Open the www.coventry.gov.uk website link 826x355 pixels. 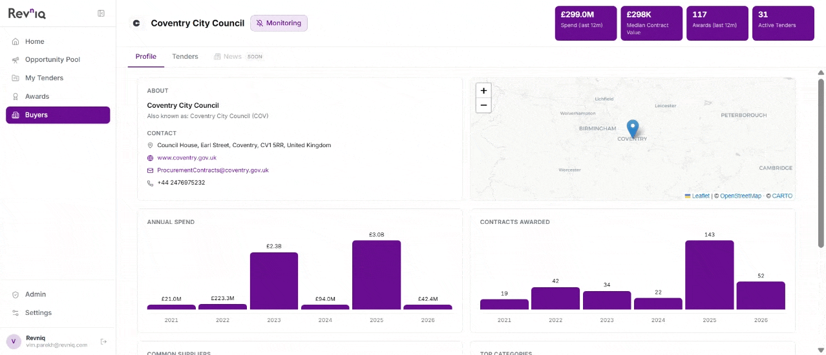coord(187,157)
